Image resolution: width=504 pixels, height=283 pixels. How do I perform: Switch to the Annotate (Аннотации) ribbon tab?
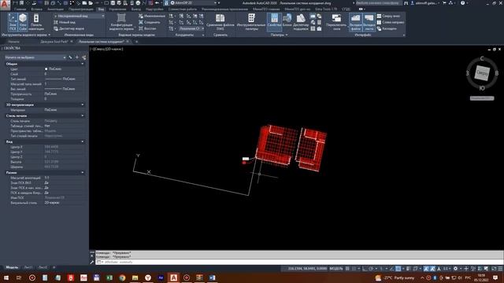(55, 9)
